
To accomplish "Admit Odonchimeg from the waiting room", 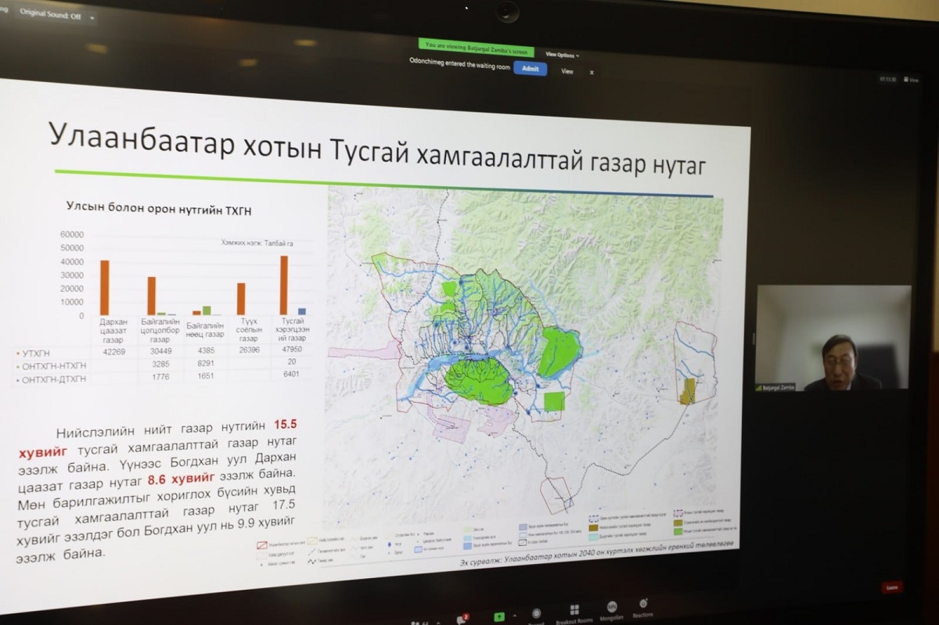I will coord(530,69).
